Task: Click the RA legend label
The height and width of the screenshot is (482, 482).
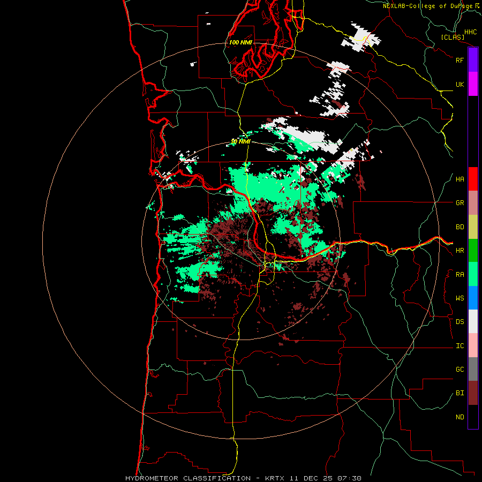Action: 460,275
